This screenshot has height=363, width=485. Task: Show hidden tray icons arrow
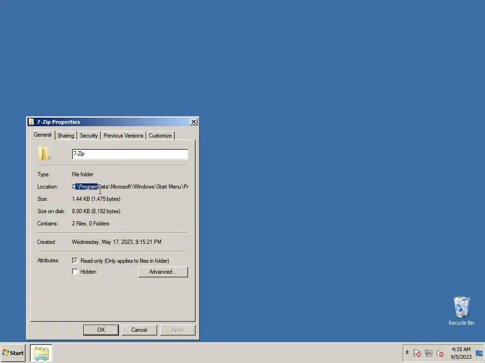pos(407,353)
